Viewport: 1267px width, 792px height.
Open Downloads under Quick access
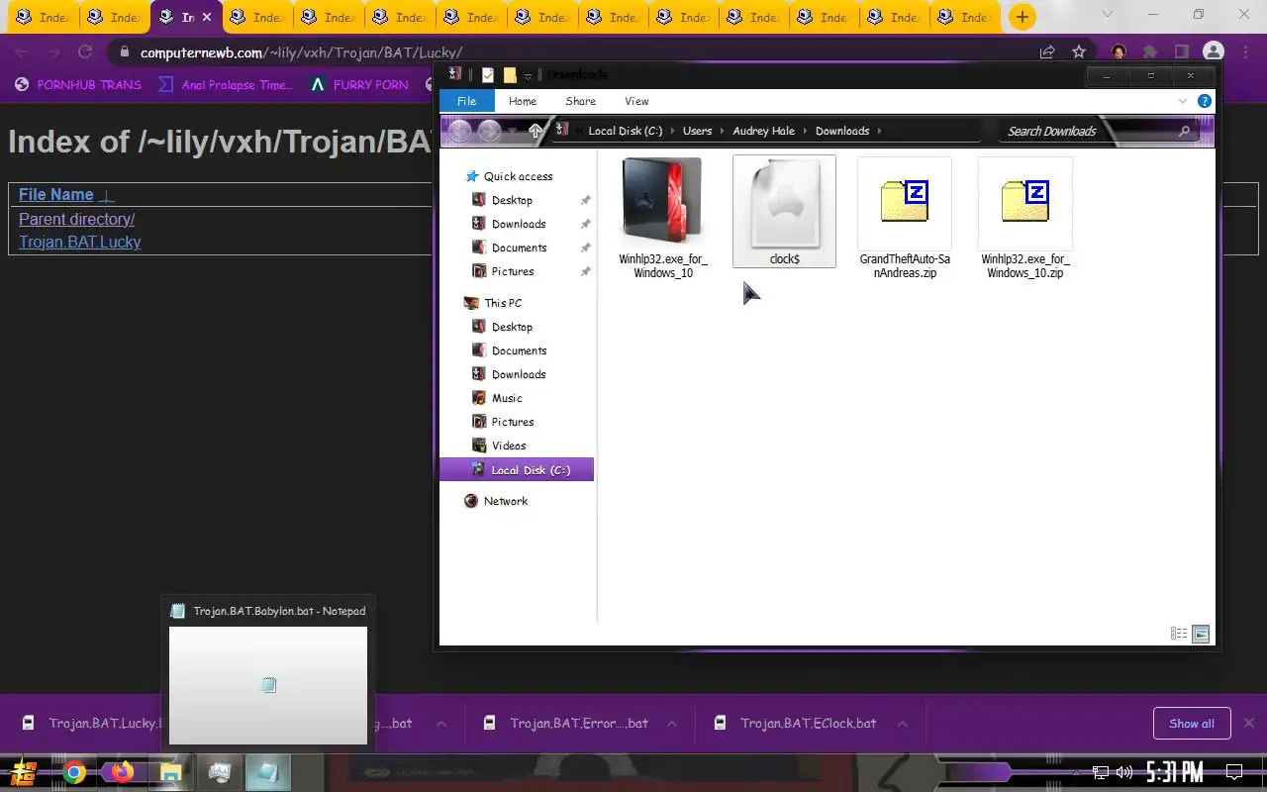(519, 224)
